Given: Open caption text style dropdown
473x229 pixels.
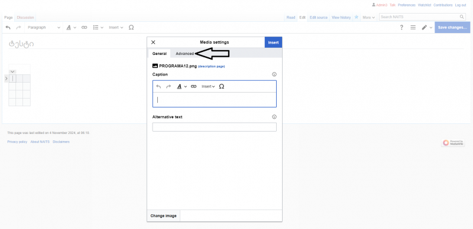Looking at the screenshot, I should pyautogui.click(x=182, y=87).
